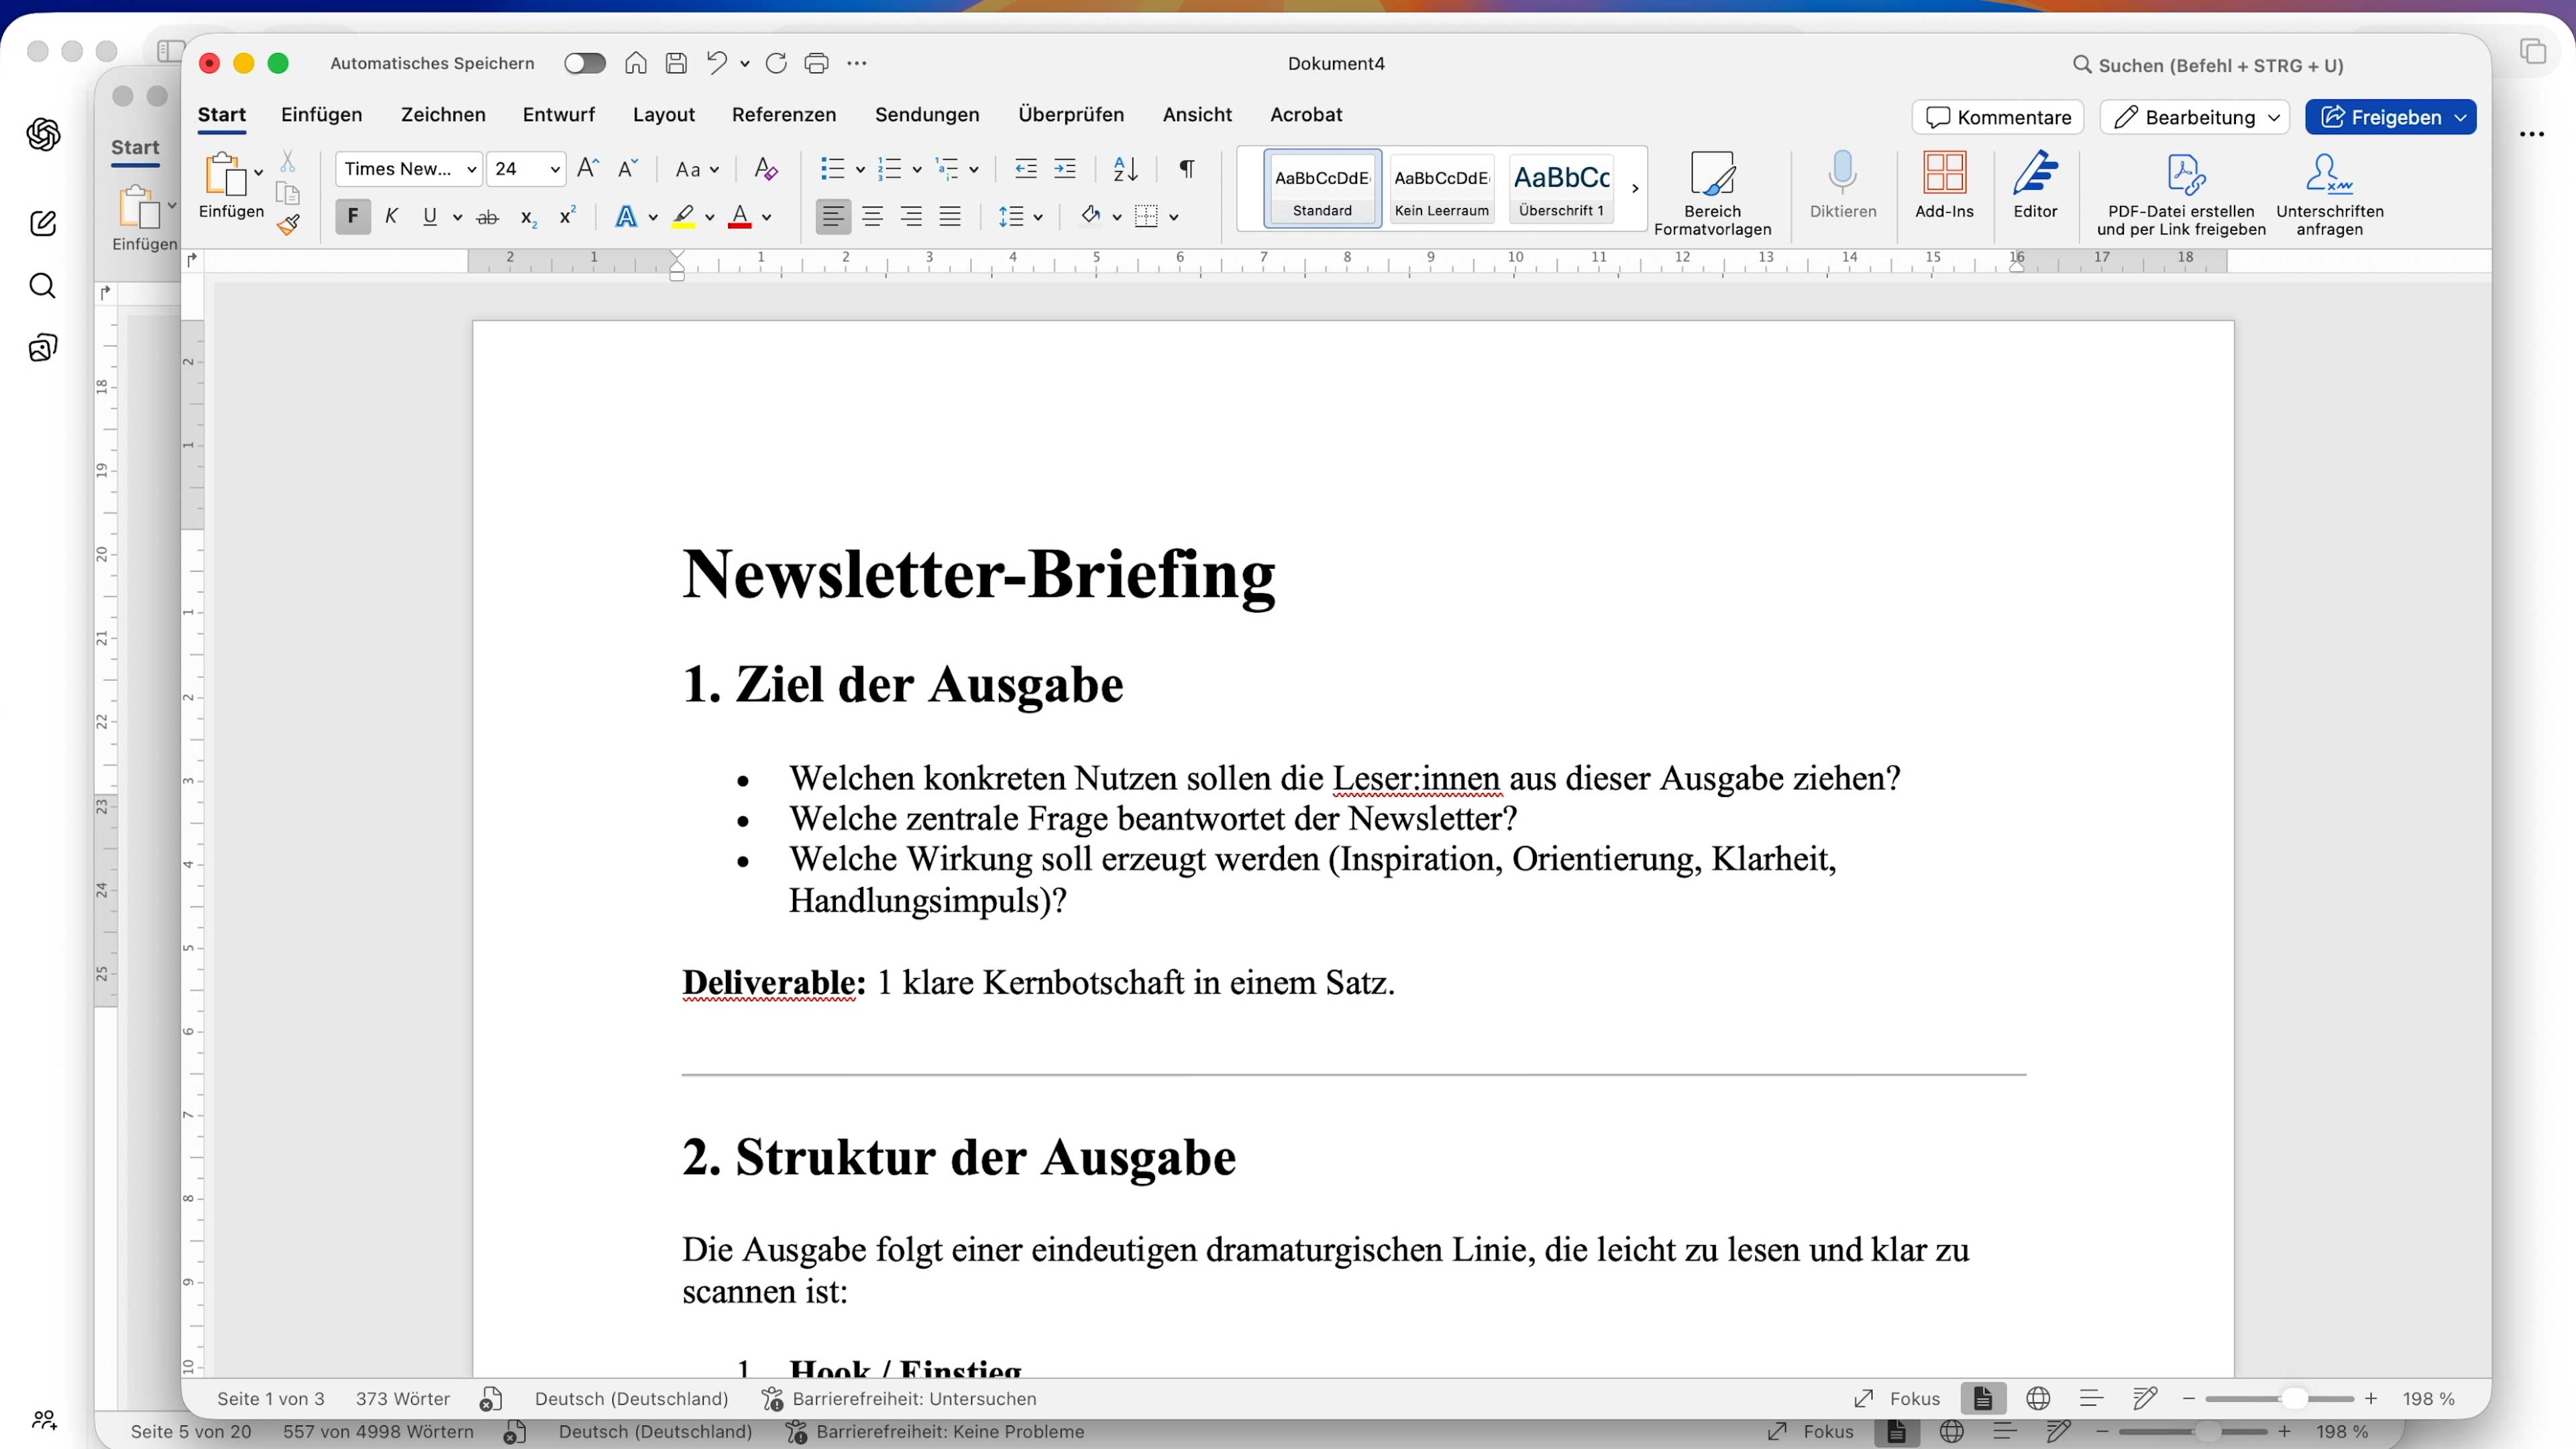This screenshot has width=2576, height=1449.
Task: Click the superscript icon
Action: 567,216
